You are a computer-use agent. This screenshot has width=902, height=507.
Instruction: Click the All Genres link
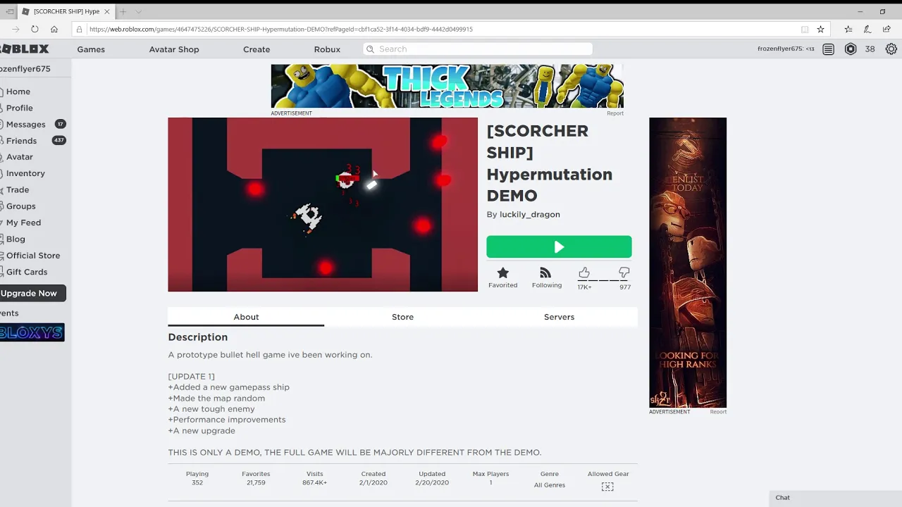coord(550,485)
